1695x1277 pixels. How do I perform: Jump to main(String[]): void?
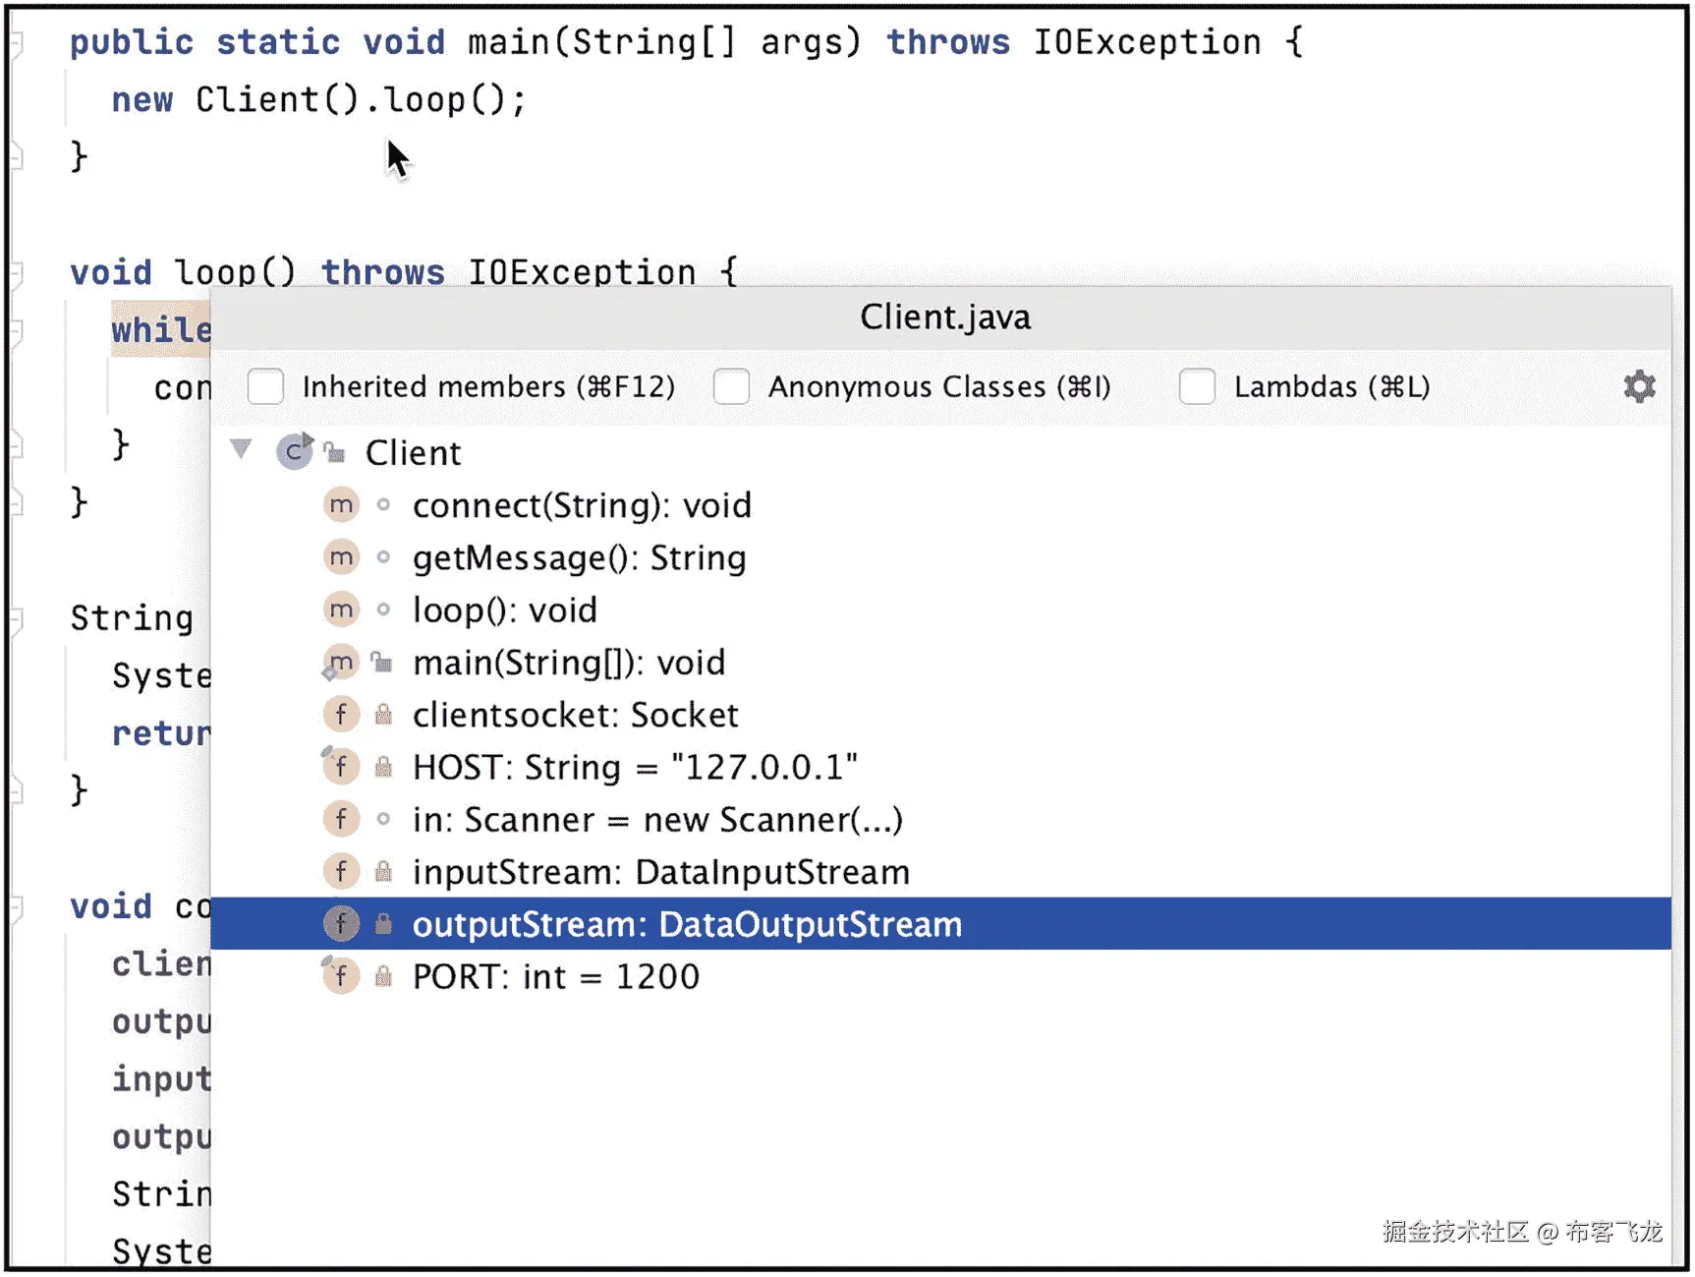click(940, 663)
